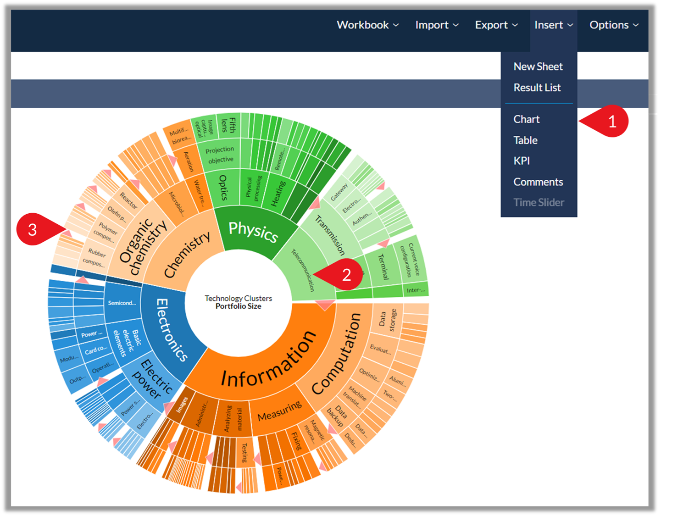Insert a Chart from the menu

pos(526,119)
